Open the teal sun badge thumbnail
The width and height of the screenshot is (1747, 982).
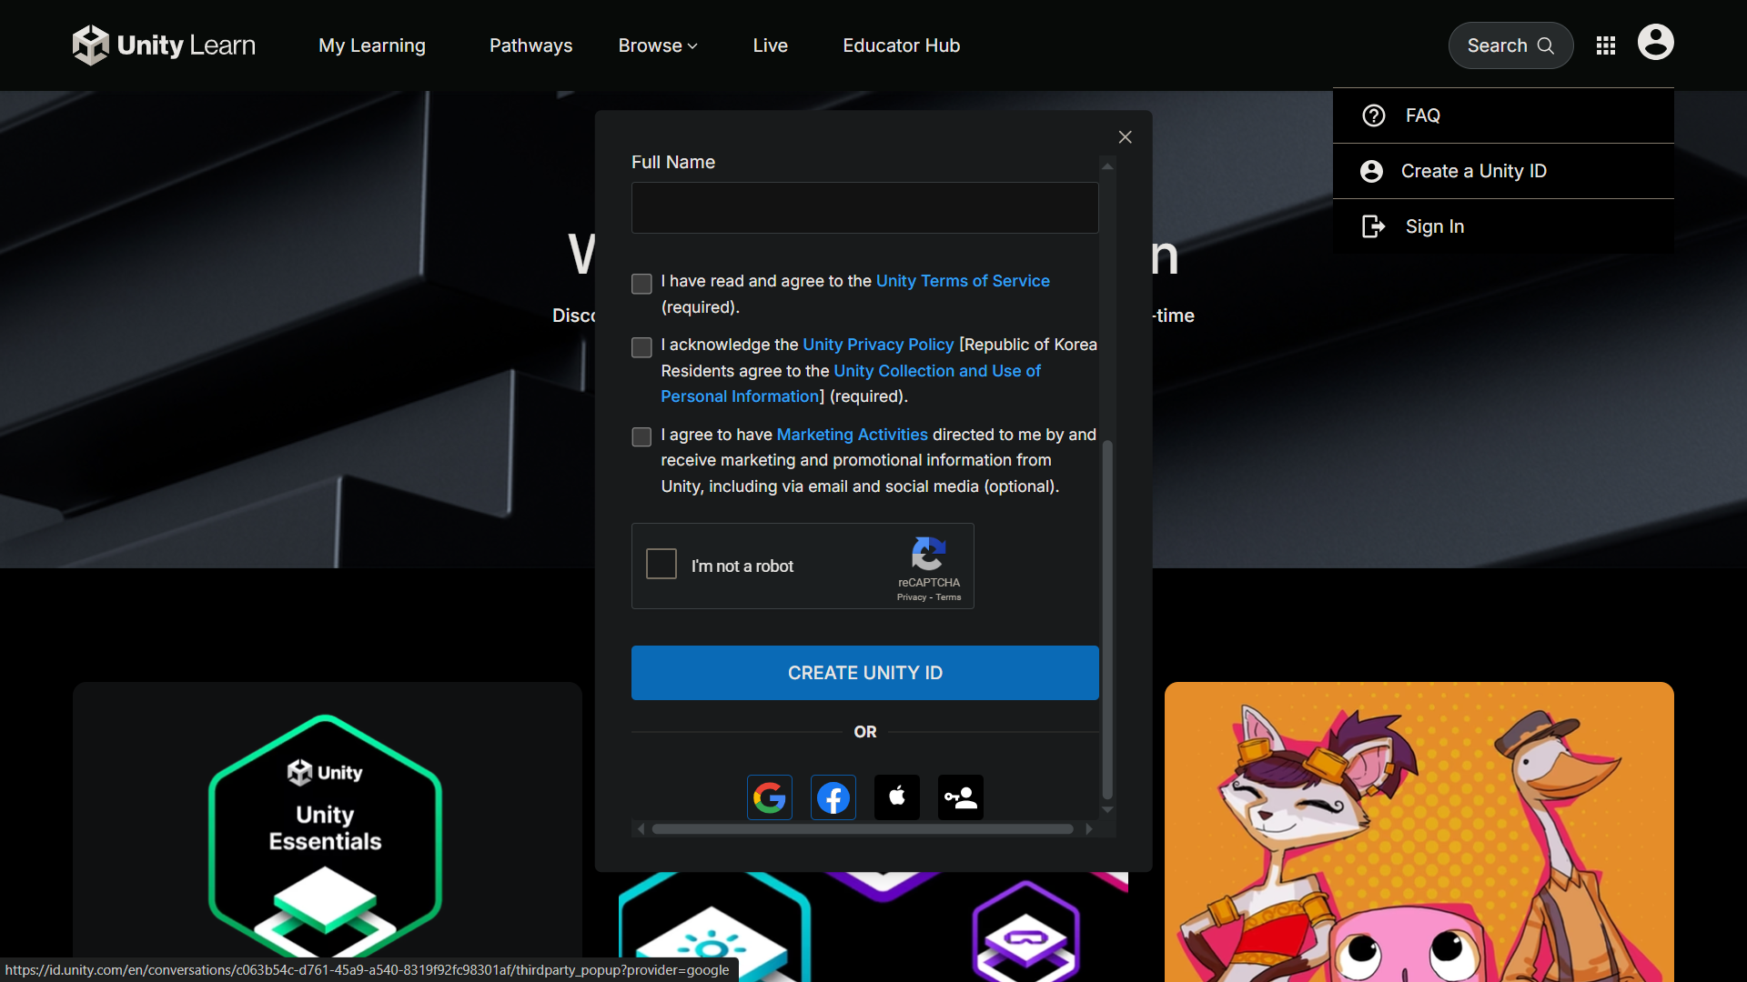(714, 927)
